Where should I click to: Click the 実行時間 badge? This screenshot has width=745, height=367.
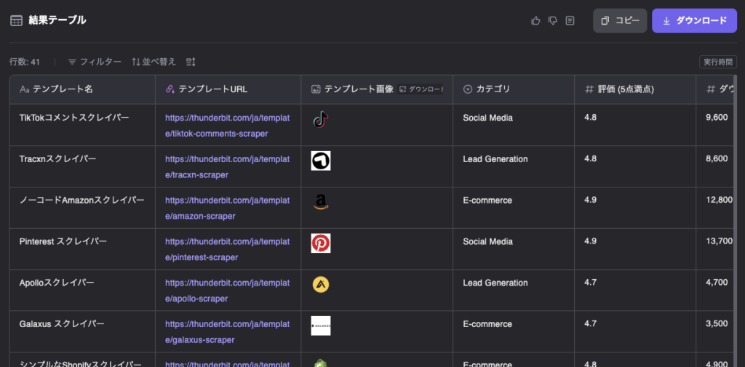[716, 62]
